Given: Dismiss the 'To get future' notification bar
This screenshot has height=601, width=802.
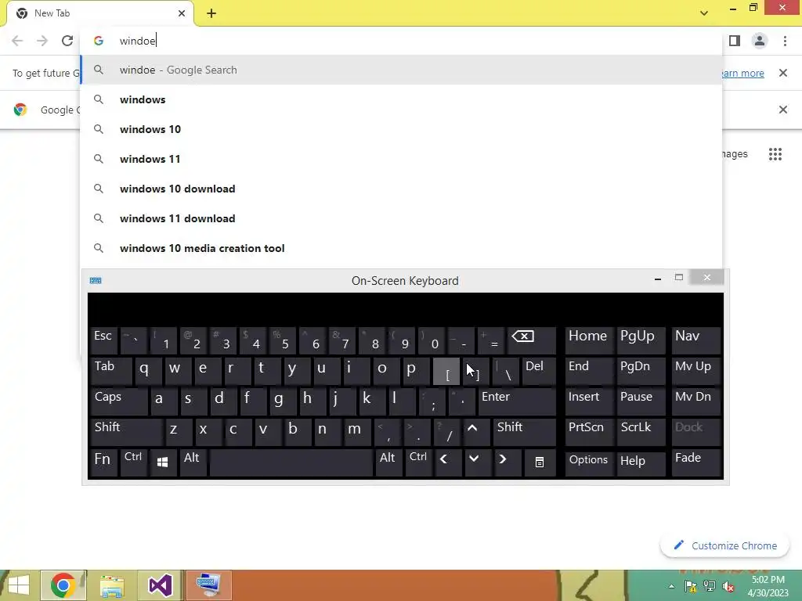Looking at the screenshot, I should point(782,73).
